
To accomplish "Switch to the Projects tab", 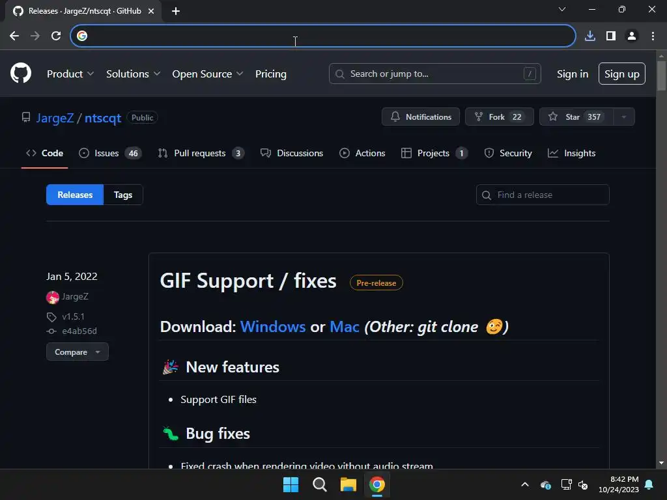I will pos(434,153).
